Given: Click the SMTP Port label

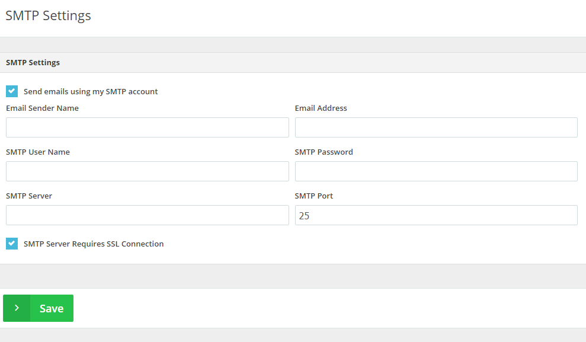Looking at the screenshot, I should (313, 196).
